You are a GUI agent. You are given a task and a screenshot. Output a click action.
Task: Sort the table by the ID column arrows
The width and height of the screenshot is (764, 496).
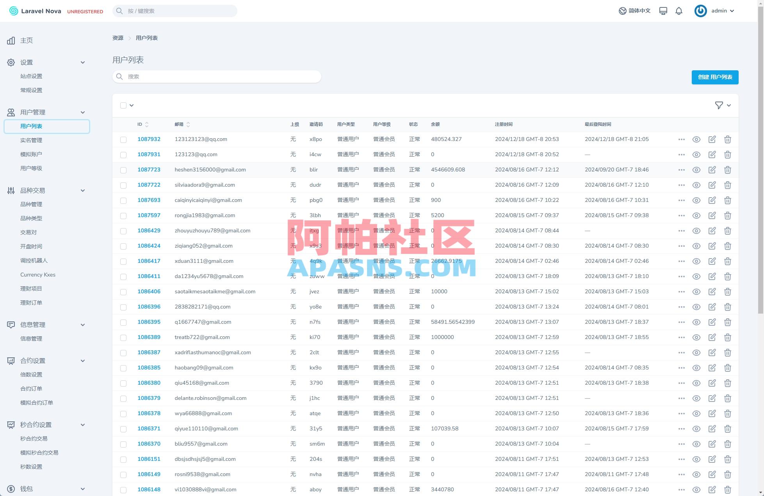click(x=146, y=124)
